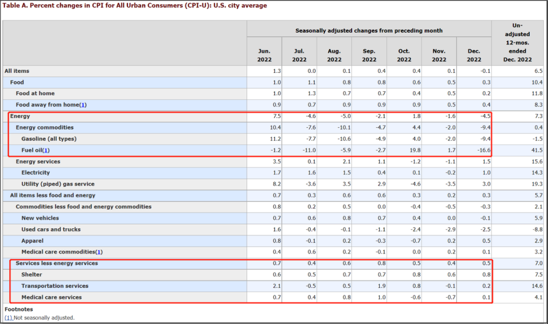
Task: Select the 'Energy' row label
Action: pos(20,116)
